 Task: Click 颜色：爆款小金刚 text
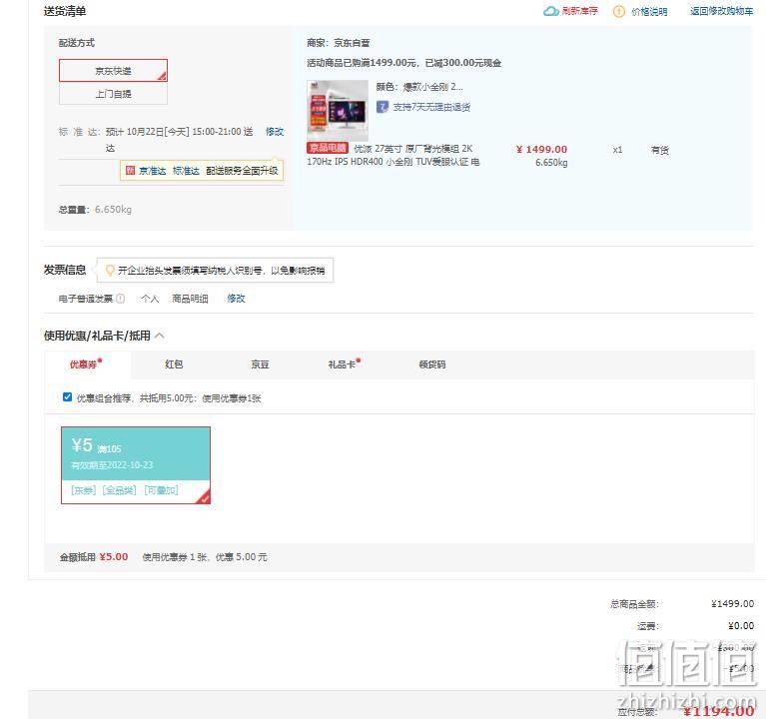pos(419,87)
